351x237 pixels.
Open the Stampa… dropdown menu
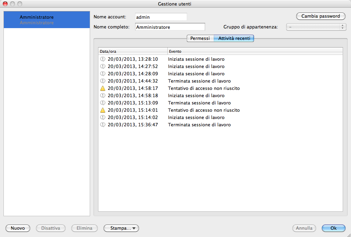pyautogui.click(x=121, y=228)
